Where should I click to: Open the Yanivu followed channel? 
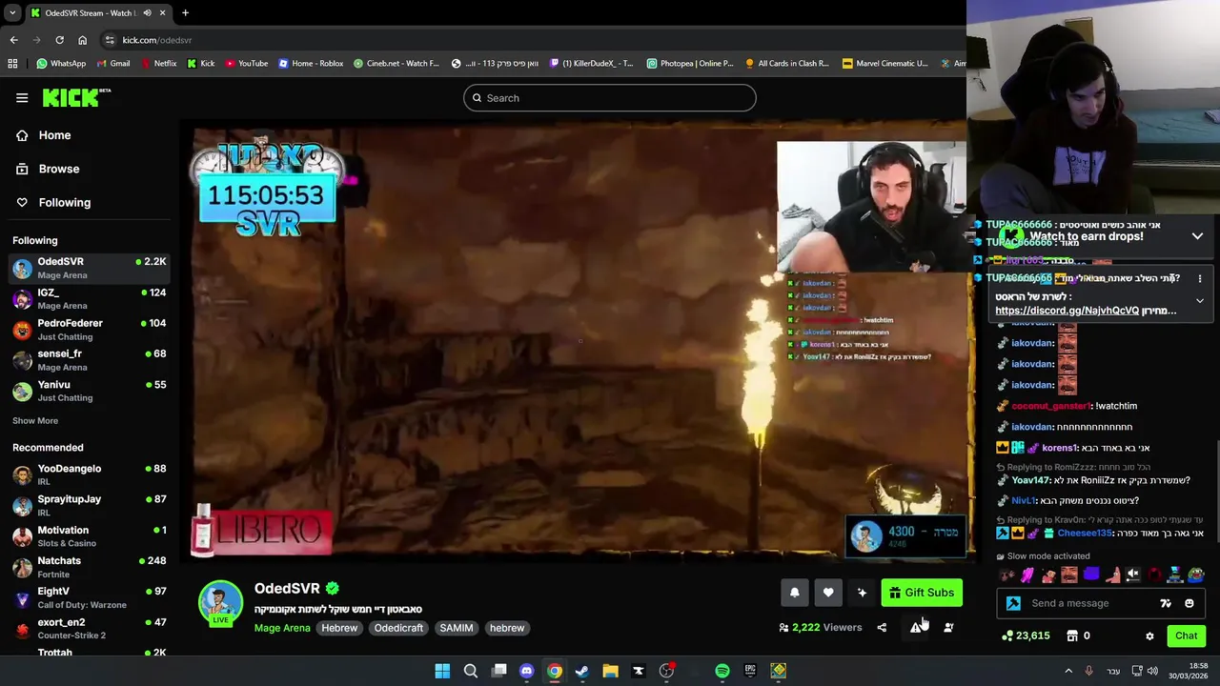pyautogui.click(x=90, y=390)
